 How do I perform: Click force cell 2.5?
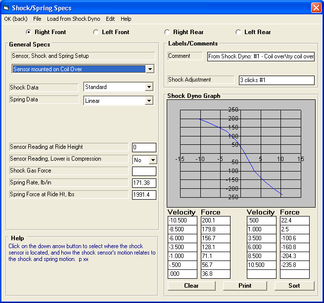pyautogui.click(x=295, y=229)
